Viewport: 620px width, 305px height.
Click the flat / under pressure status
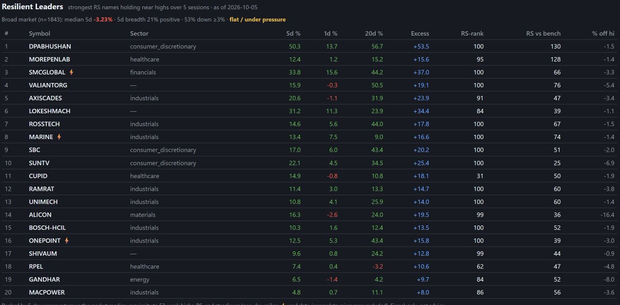(x=257, y=20)
